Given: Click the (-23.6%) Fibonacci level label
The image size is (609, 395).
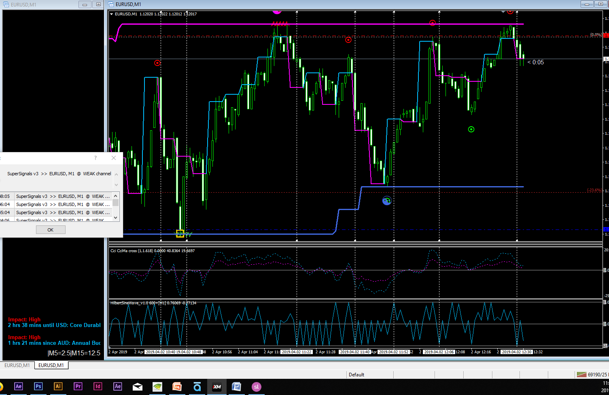Looking at the screenshot, I should pos(594,190).
